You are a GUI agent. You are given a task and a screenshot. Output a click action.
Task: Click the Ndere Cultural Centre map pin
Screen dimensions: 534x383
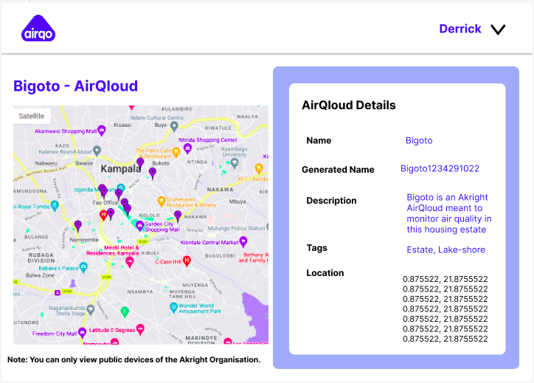pos(174,126)
